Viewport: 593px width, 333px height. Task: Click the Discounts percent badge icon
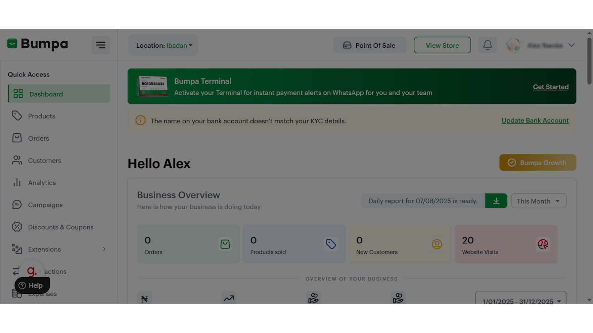(17, 227)
